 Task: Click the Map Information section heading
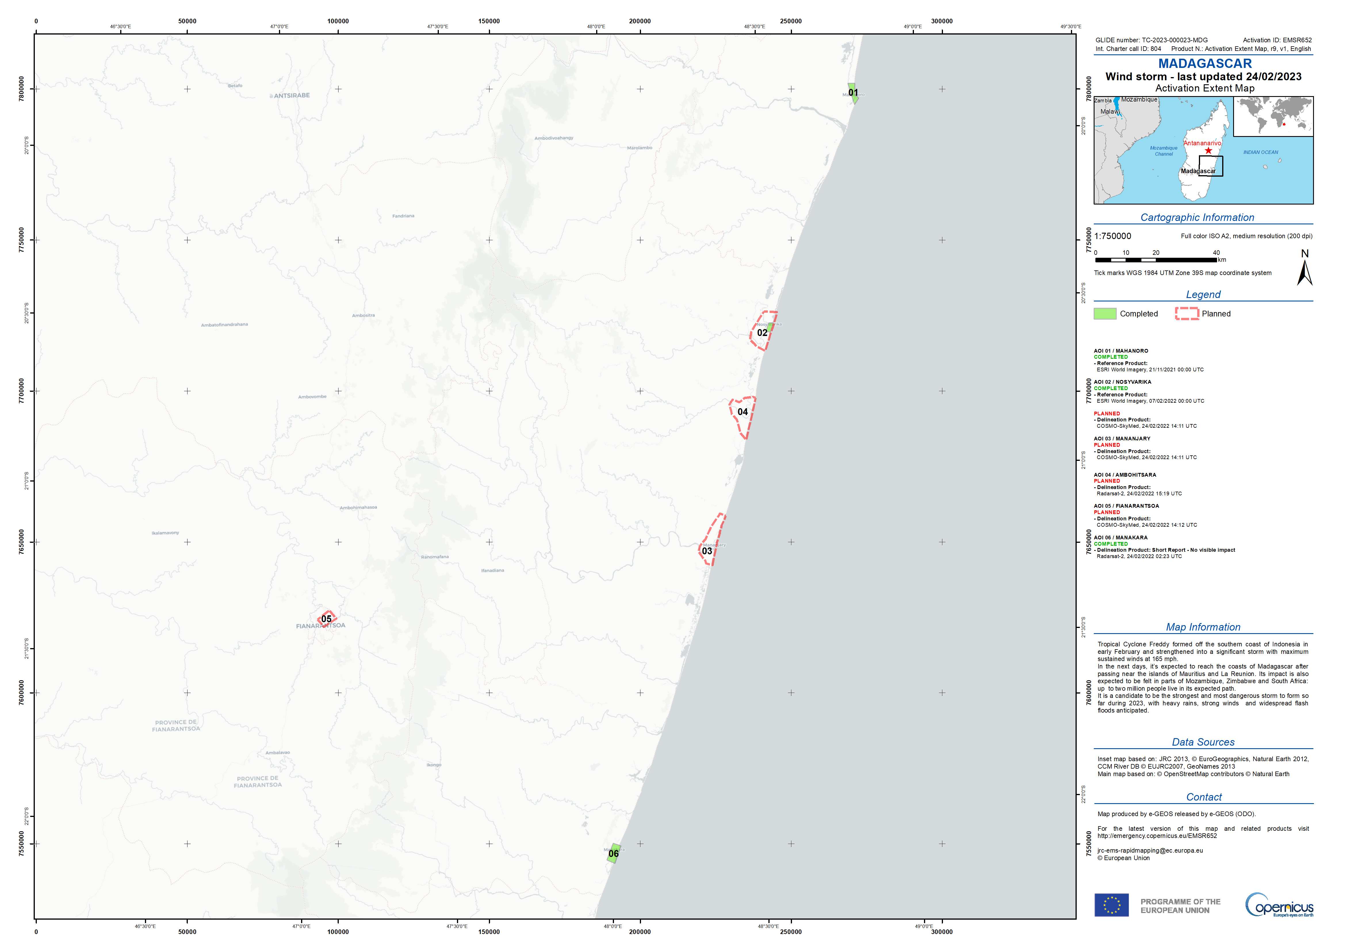[1203, 627]
